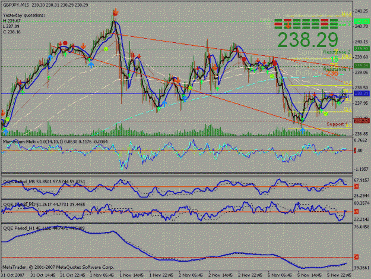Click the 'Resistance 2' level label

[337, 52]
